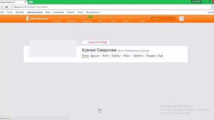The height and width of the screenshot is (120, 214).
Task: Stop page loading with the X button
Action: tap(6, 7)
